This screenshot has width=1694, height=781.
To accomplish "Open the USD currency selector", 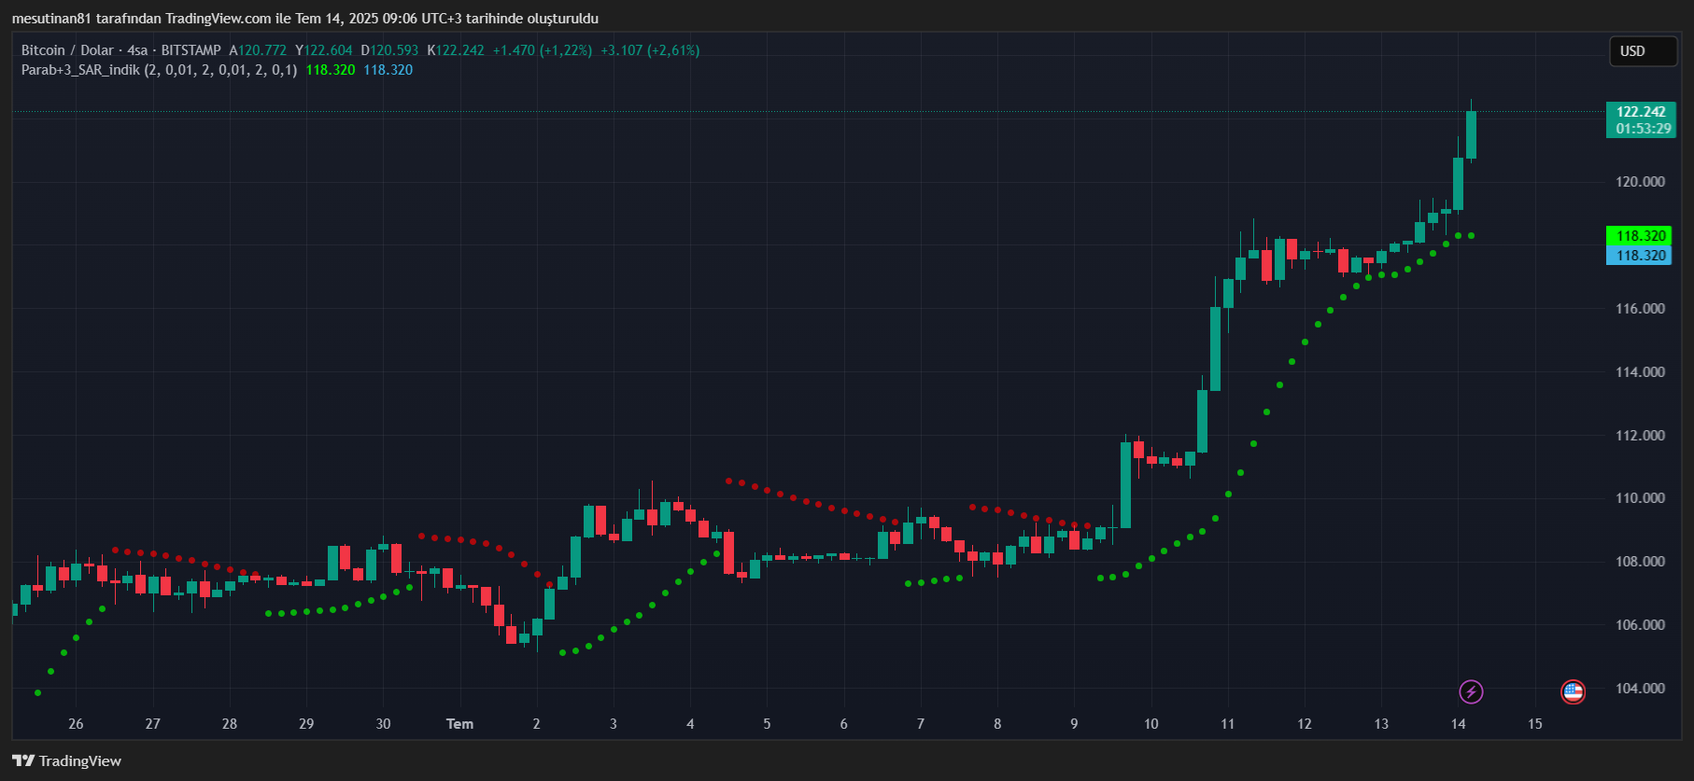I will click(1643, 51).
